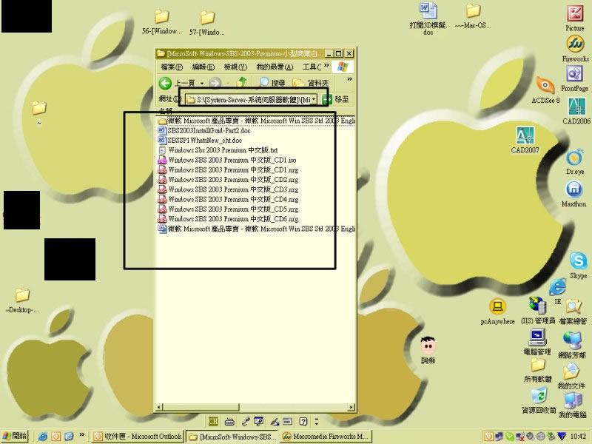Viewport: 592px width, 444px height.
Task: Toggle the 資料夾 folders pane
Action: tap(311, 83)
